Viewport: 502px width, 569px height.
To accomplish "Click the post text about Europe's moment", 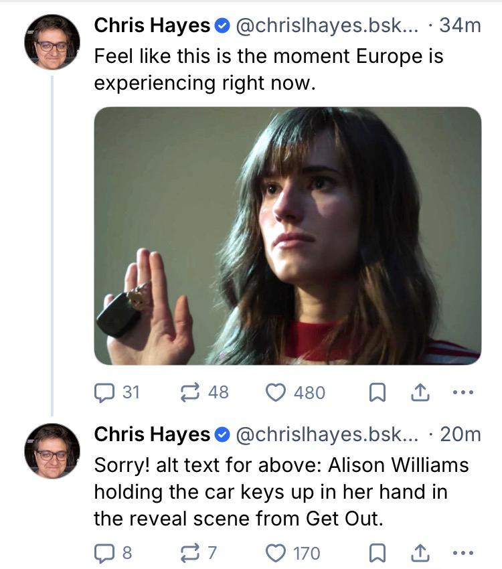I will coord(268,70).
